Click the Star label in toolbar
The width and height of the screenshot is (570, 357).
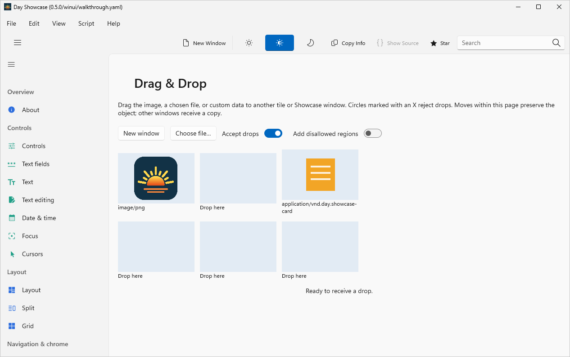pos(445,43)
